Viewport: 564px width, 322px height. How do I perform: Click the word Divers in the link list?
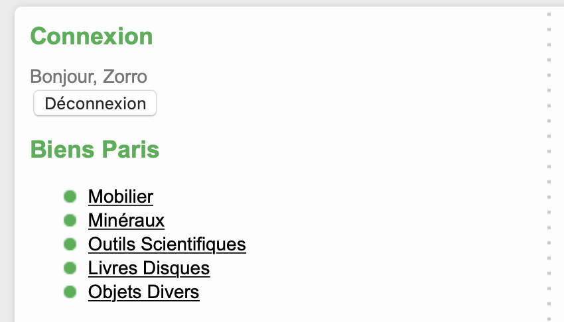coord(175,292)
